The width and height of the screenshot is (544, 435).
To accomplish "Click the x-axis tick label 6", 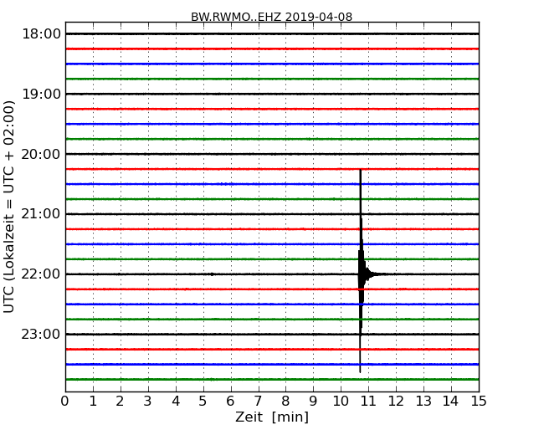I will (x=230, y=402).
